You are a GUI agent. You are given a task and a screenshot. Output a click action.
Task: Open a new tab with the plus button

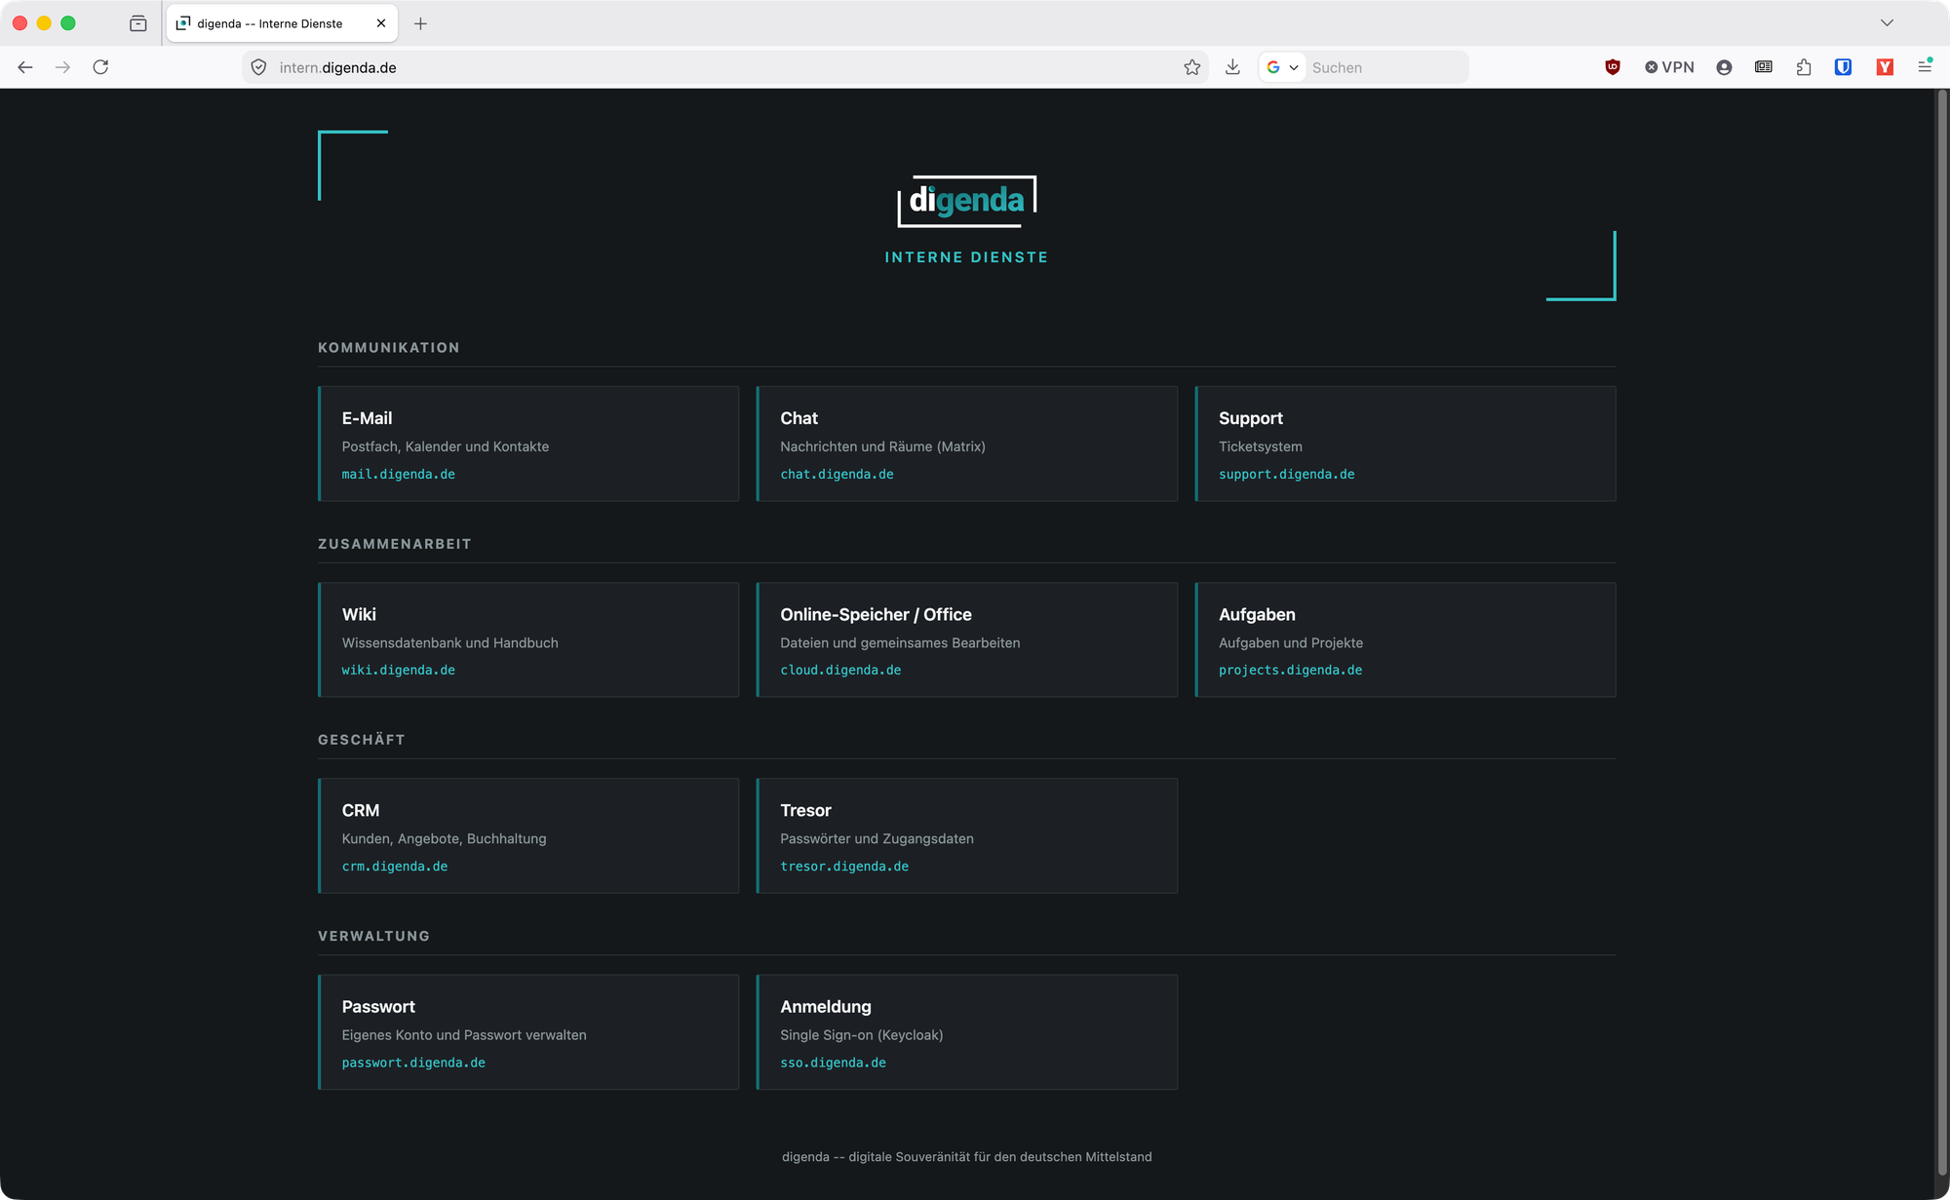click(420, 23)
